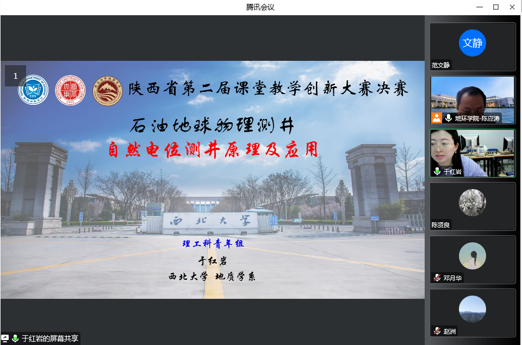Maximize the 腾讯会议 window
Viewport: 522px width, 345px height.
(x=496, y=7)
